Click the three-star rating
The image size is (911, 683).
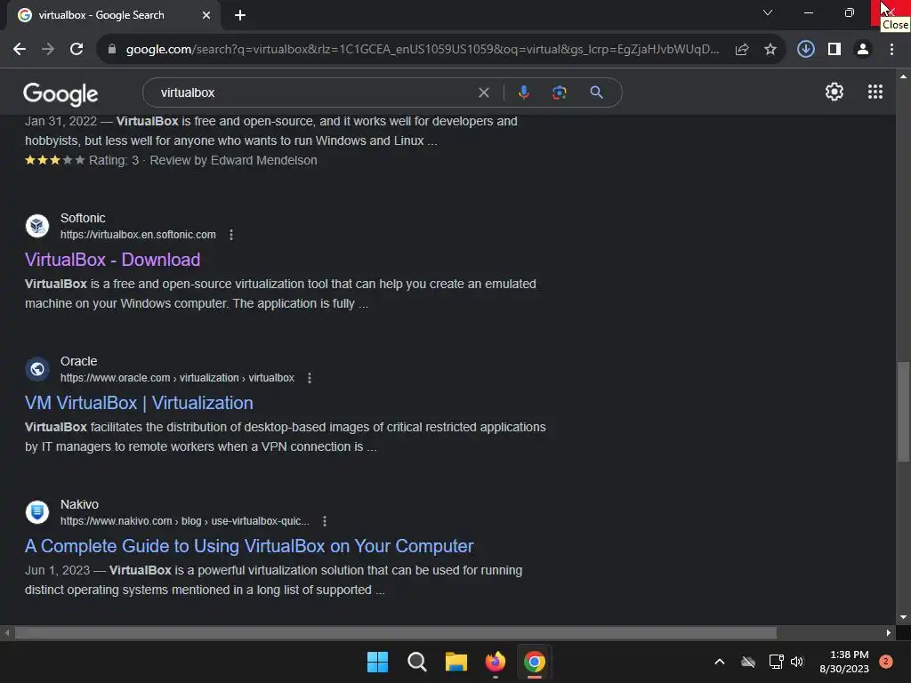[x=54, y=160]
